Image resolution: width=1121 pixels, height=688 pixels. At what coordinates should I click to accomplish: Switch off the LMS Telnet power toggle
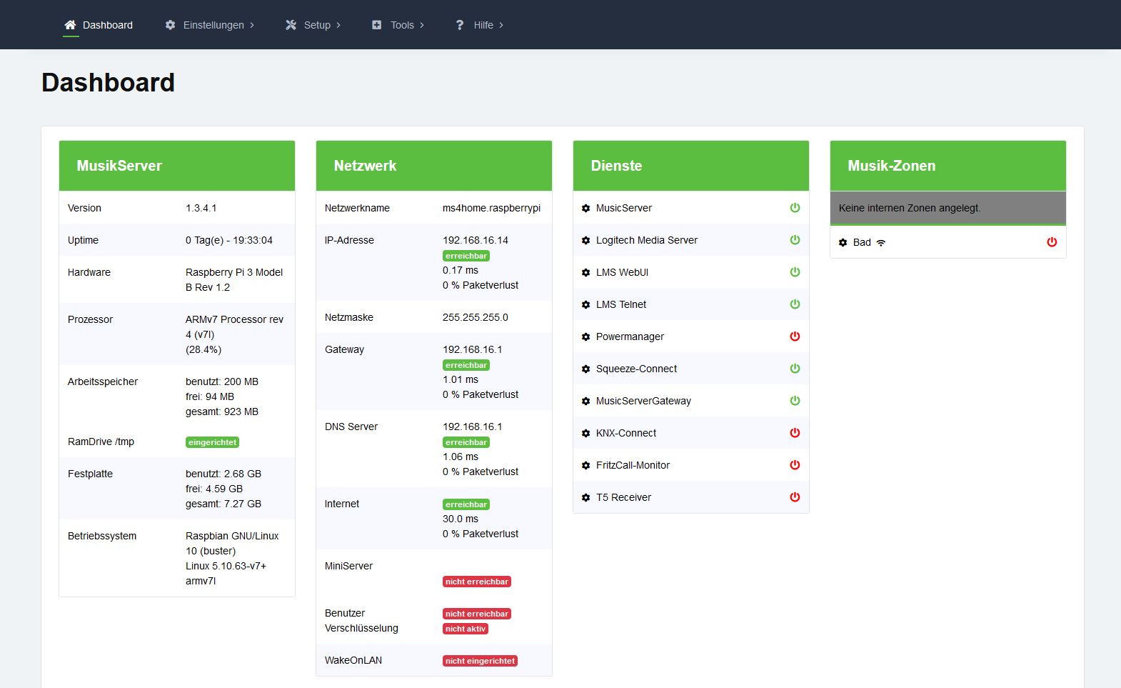coord(795,304)
